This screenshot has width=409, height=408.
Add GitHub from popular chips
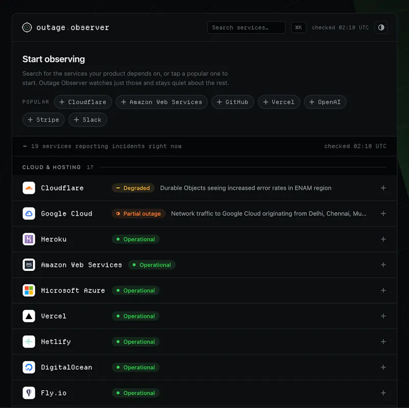coord(233,102)
